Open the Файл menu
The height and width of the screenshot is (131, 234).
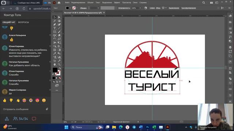click(x=67, y=3)
